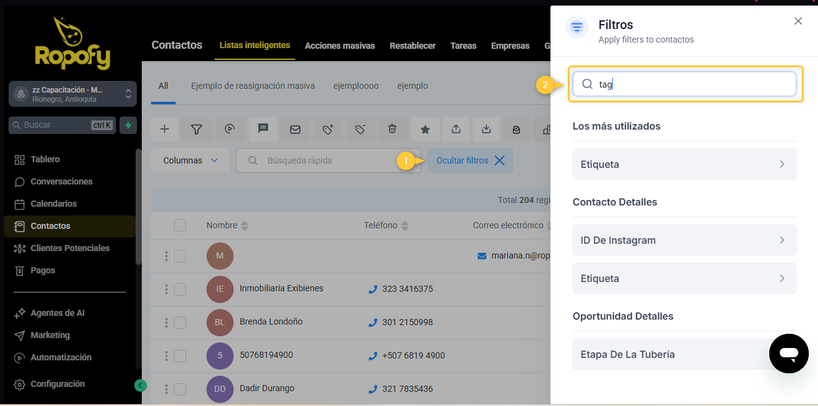The image size is (818, 406).
Task: Expand the ID De Instagram filter
Action: [684, 240]
